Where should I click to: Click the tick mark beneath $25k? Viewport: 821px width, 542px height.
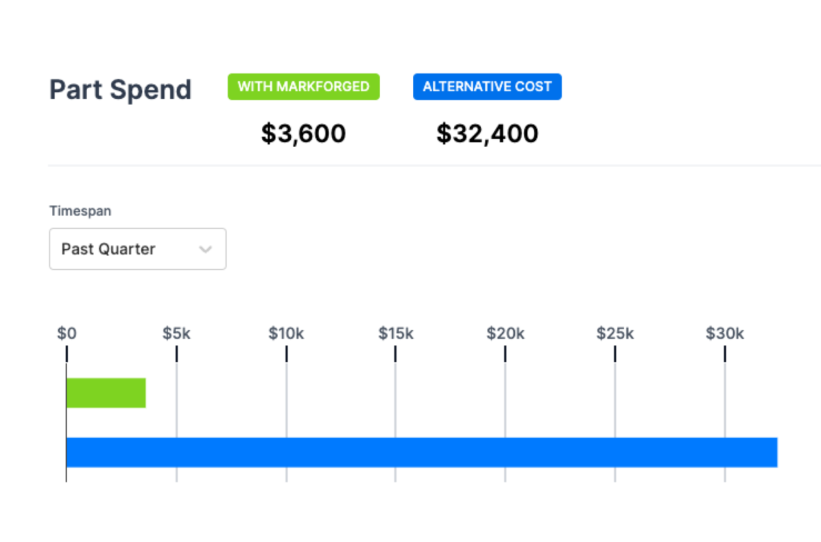click(615, 354)
